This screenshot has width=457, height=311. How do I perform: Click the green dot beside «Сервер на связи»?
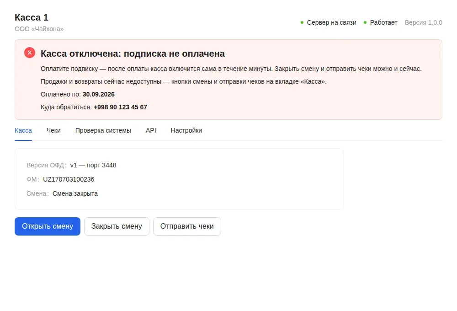tap(302, 22)
